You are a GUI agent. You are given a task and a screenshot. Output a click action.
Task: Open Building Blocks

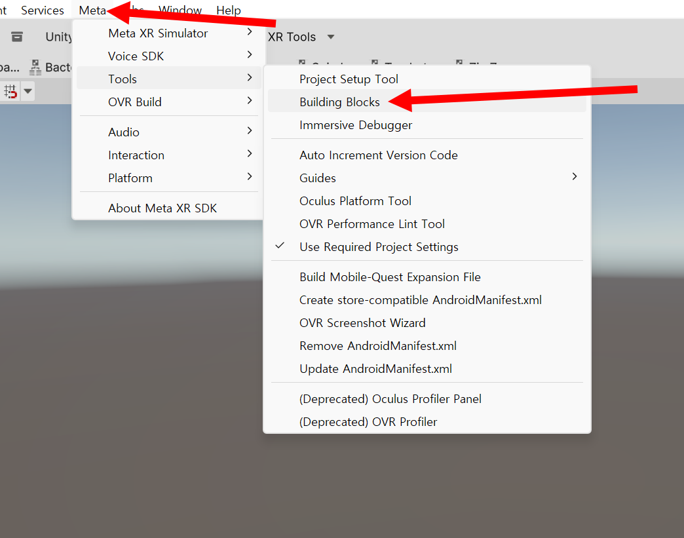(427, 102)
